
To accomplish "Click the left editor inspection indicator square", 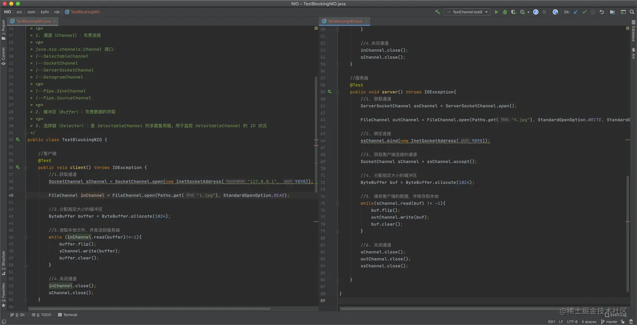I will (x=316, y=28).
